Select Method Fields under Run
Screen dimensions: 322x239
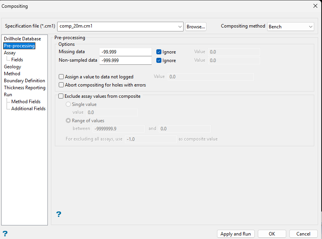coord(26,102)
